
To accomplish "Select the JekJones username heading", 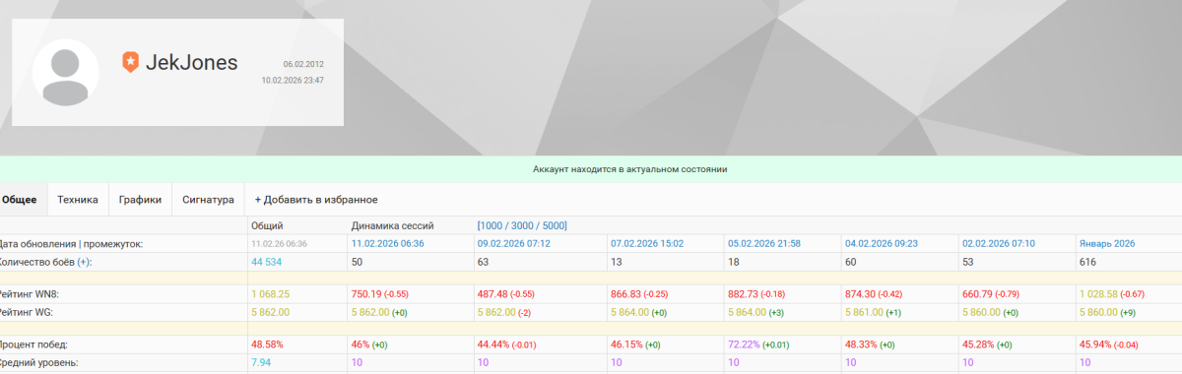I will pos(191,62).
